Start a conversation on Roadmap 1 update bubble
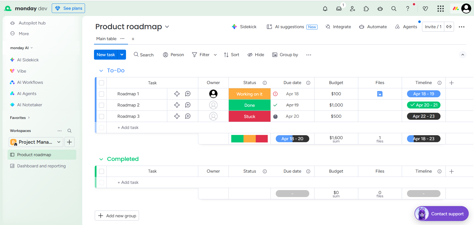The height and width of the screenshot is (225, 474). (188, 94)
